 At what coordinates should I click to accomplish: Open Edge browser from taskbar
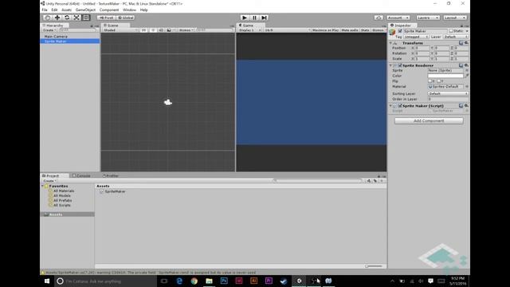coord(179,281)
